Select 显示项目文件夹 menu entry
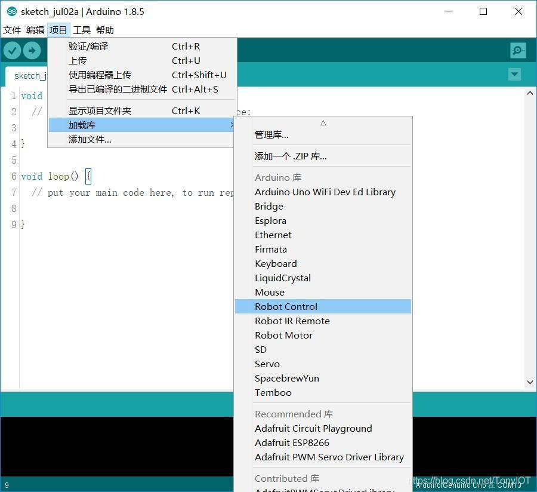537x492 pixels. point(142,110)
